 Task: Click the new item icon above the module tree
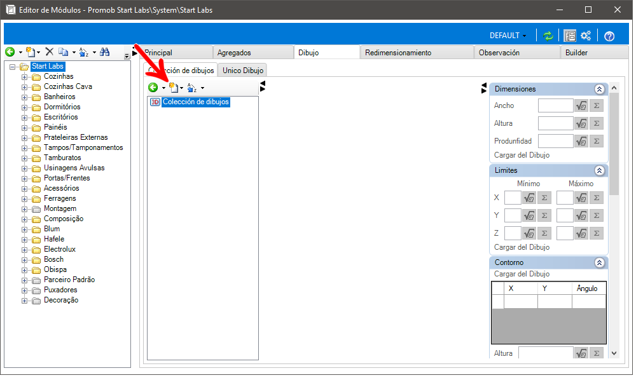[31, 52]
